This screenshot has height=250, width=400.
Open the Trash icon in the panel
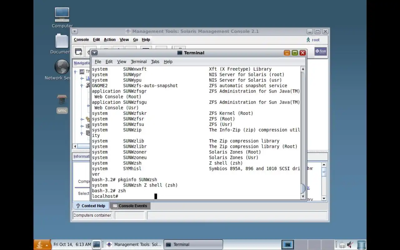pos(361,245)
